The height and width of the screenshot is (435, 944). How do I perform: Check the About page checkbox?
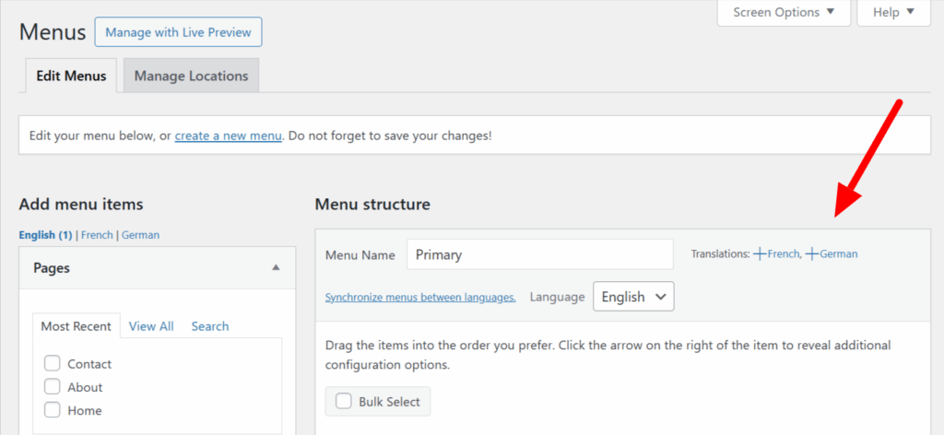pos(53,387)
